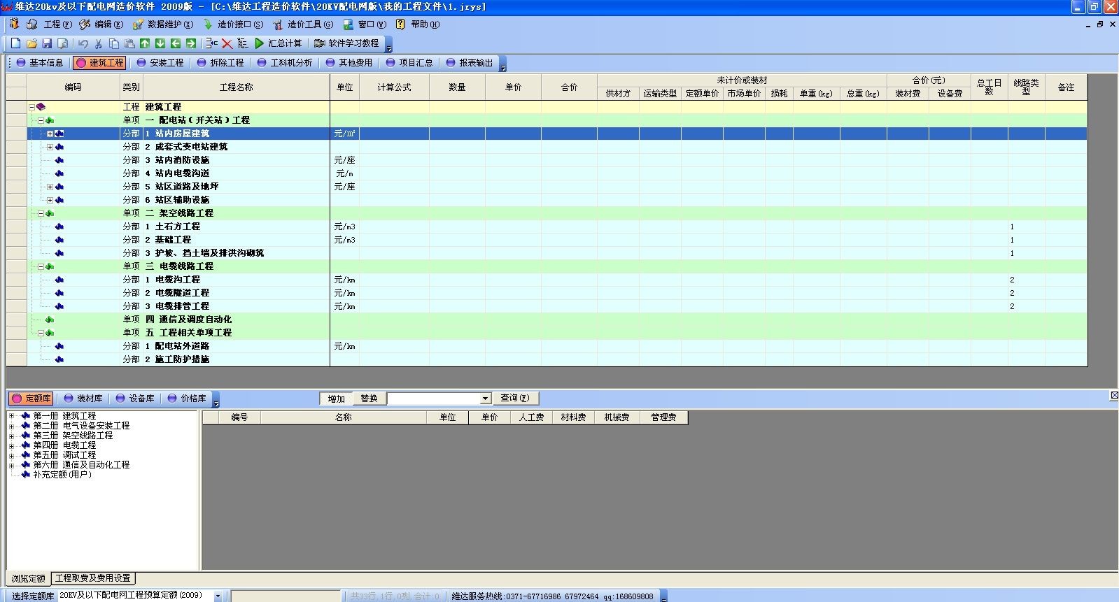1119x602 pixels.
Task: Open the query combo box dropdown arrow
Action: 485,399
